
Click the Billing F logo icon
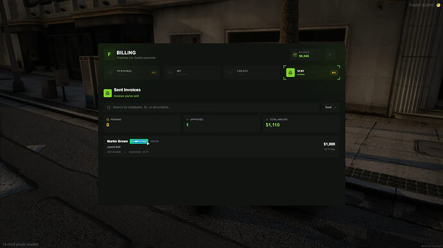tap(109, 54)
